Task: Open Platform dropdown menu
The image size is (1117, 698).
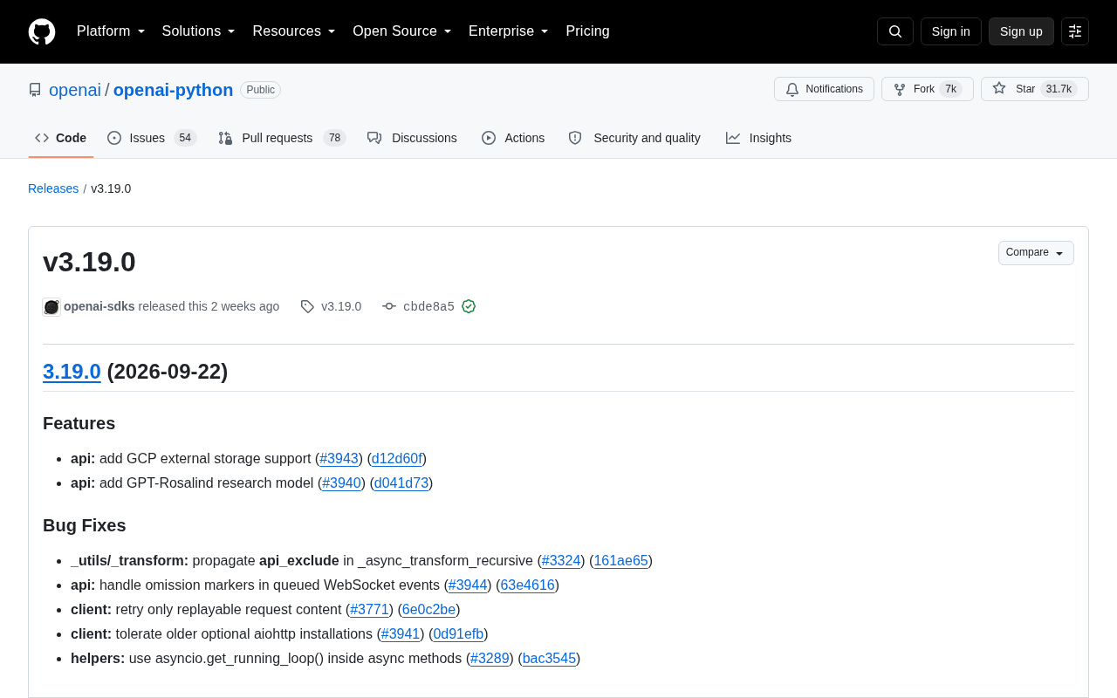Action: coord(111,31)
